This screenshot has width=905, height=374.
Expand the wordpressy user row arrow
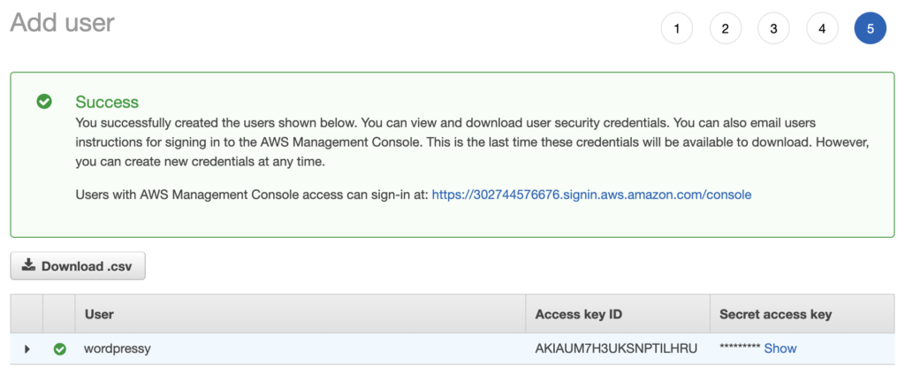click(27, 349)
